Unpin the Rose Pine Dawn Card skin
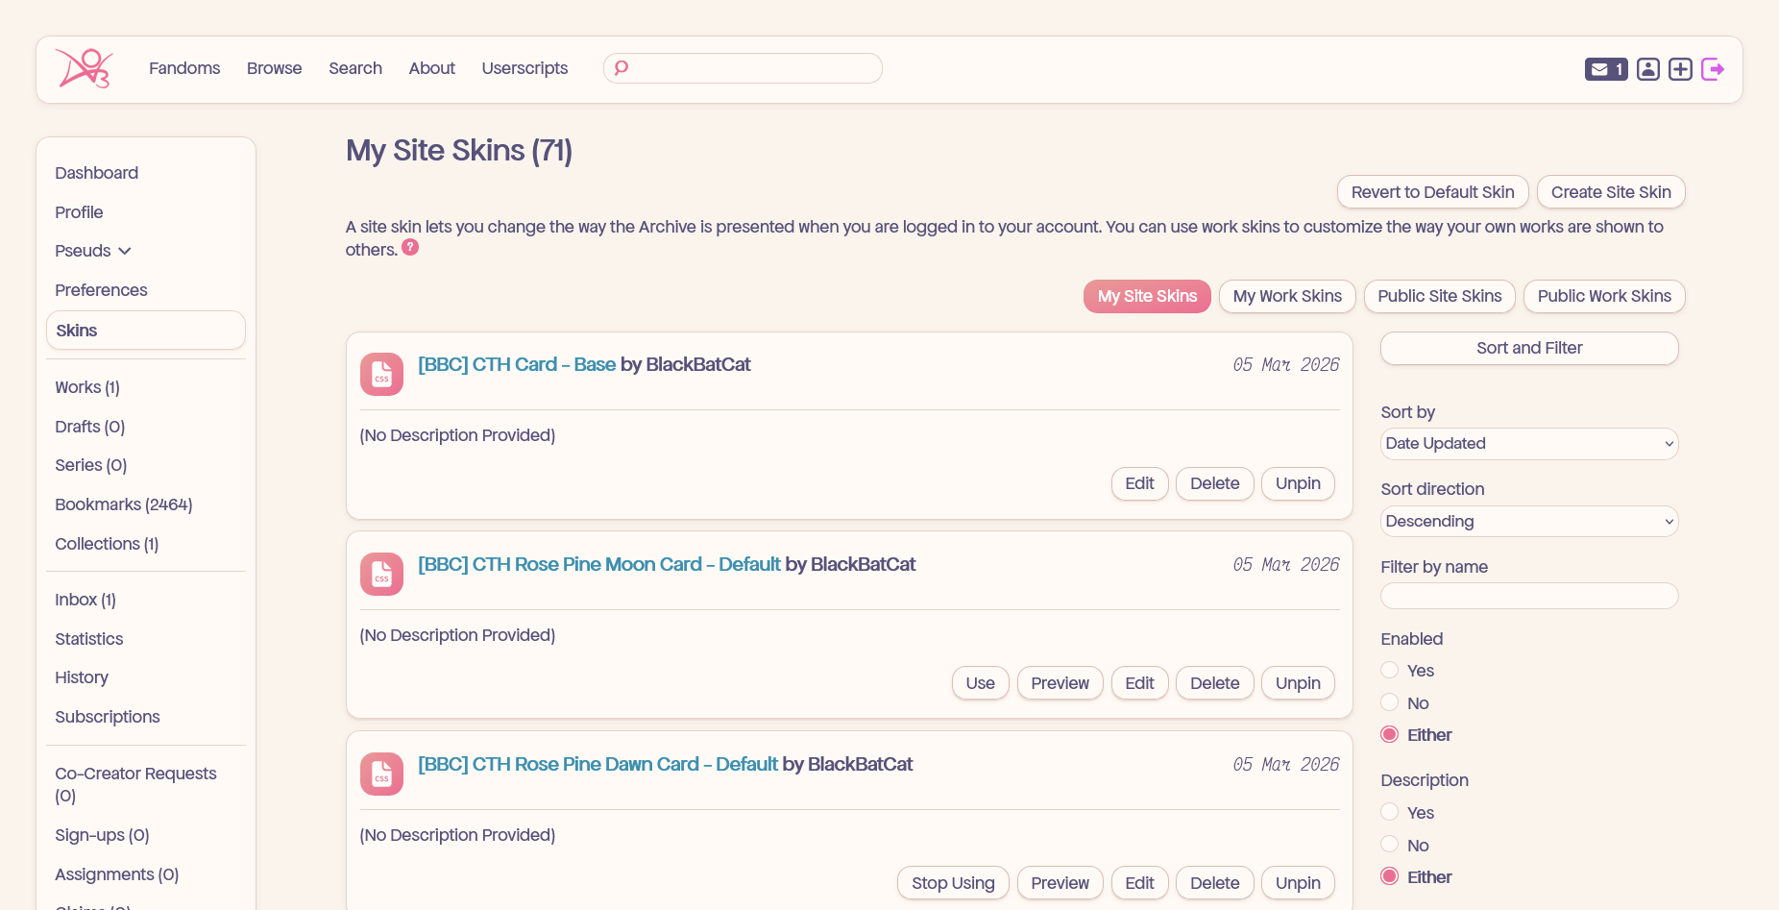This screenshot has height=910, width=1779. (1298, 883)
